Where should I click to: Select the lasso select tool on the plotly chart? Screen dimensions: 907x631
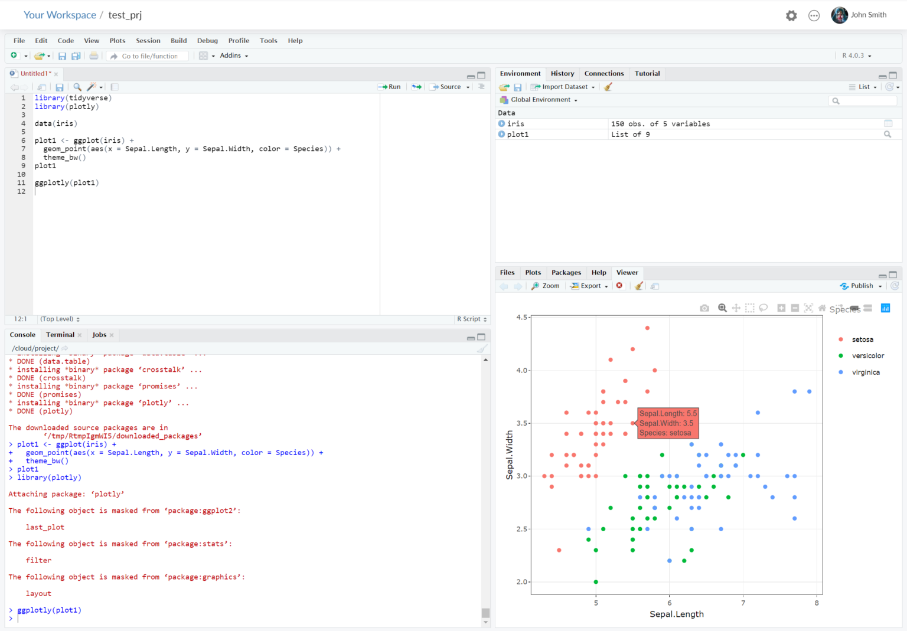[x=764, y=308]
